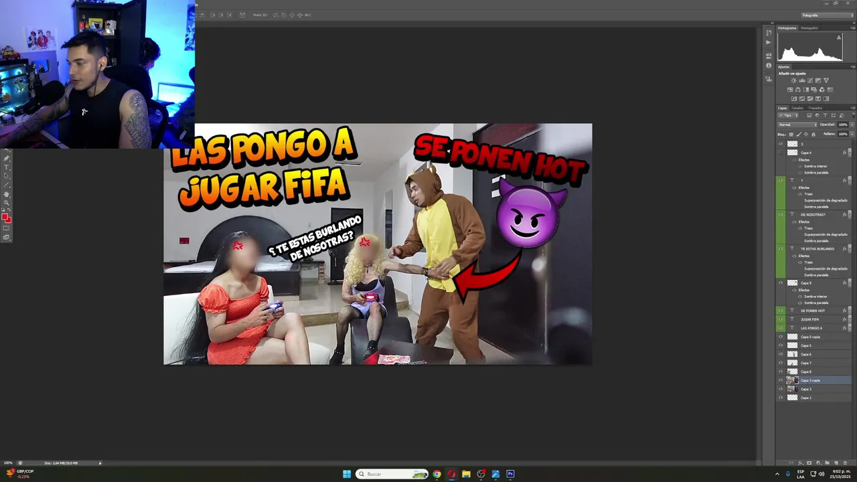857x482 pixels.
Task: Click the Brightness/Contrast sun adjustment icon
Action: [x=793, y=80]
